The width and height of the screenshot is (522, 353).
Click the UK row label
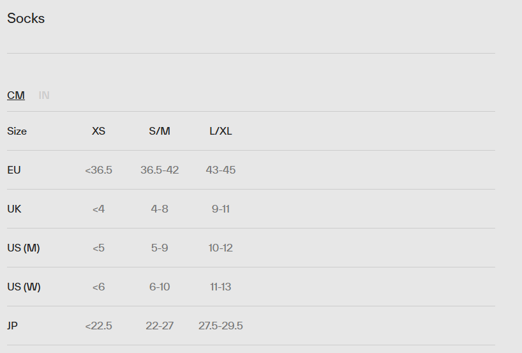click(x=14, y=209)
